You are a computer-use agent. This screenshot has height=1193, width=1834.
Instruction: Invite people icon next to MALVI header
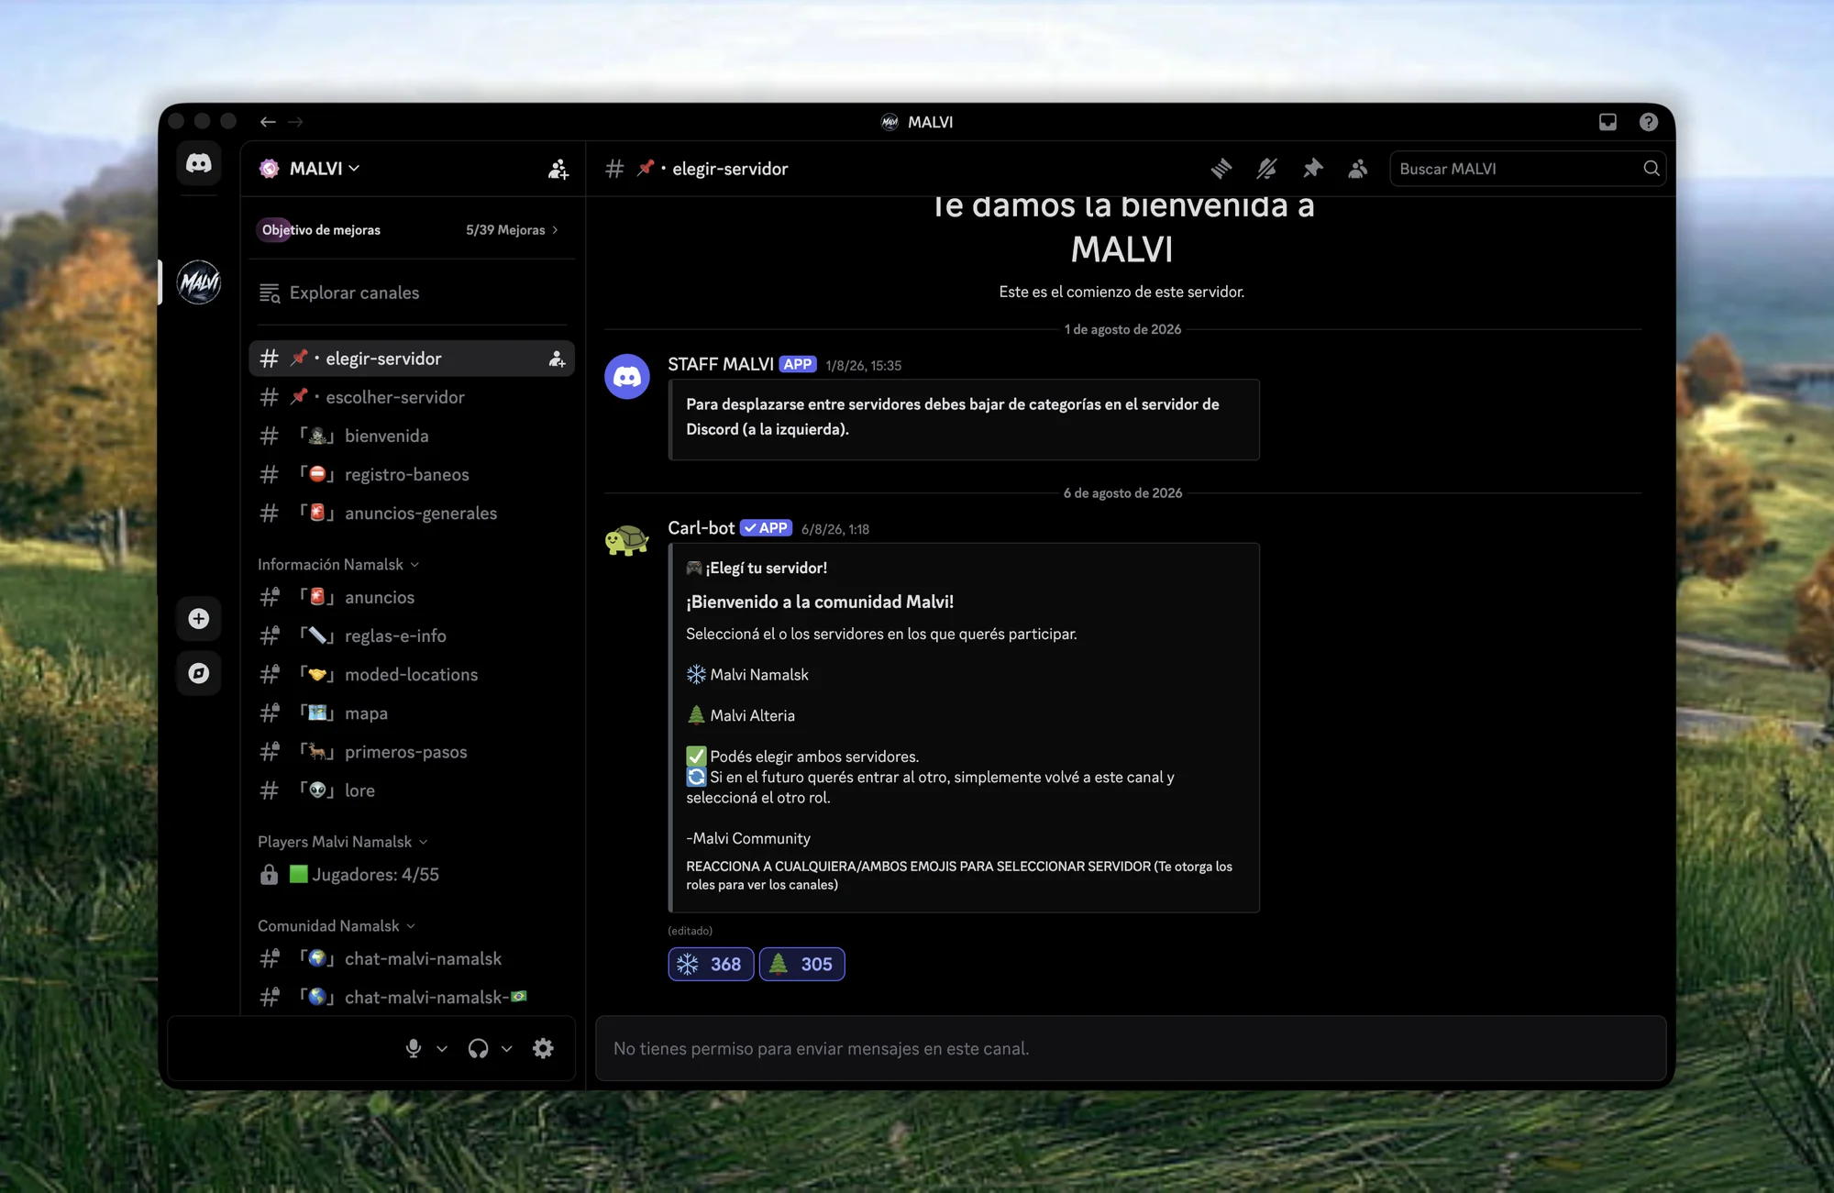pyautogui.click(x=558, y=170)
